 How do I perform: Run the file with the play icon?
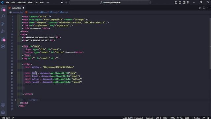tap(200, 8)
